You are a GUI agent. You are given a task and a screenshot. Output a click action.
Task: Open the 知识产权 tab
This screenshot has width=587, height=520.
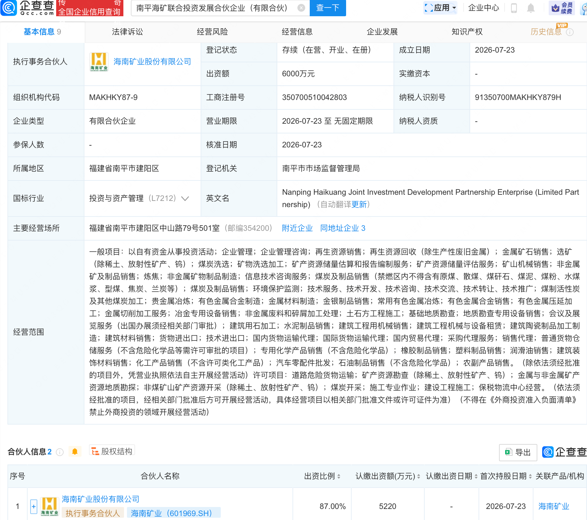467,32
